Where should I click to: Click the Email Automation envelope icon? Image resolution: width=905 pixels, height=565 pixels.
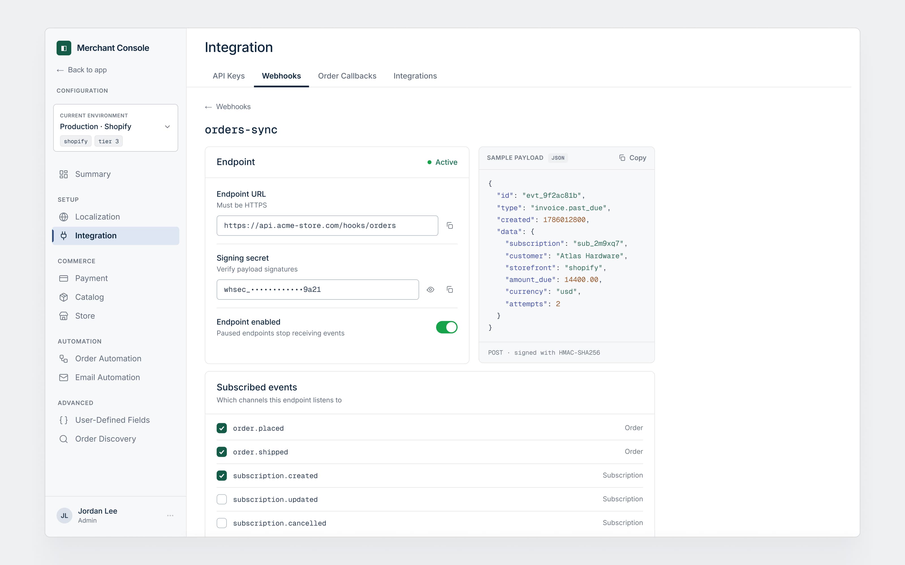pyautogui.click(x=64, y=377)
